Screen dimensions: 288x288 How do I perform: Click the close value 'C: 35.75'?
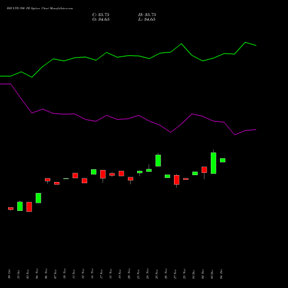click(101, 15)
